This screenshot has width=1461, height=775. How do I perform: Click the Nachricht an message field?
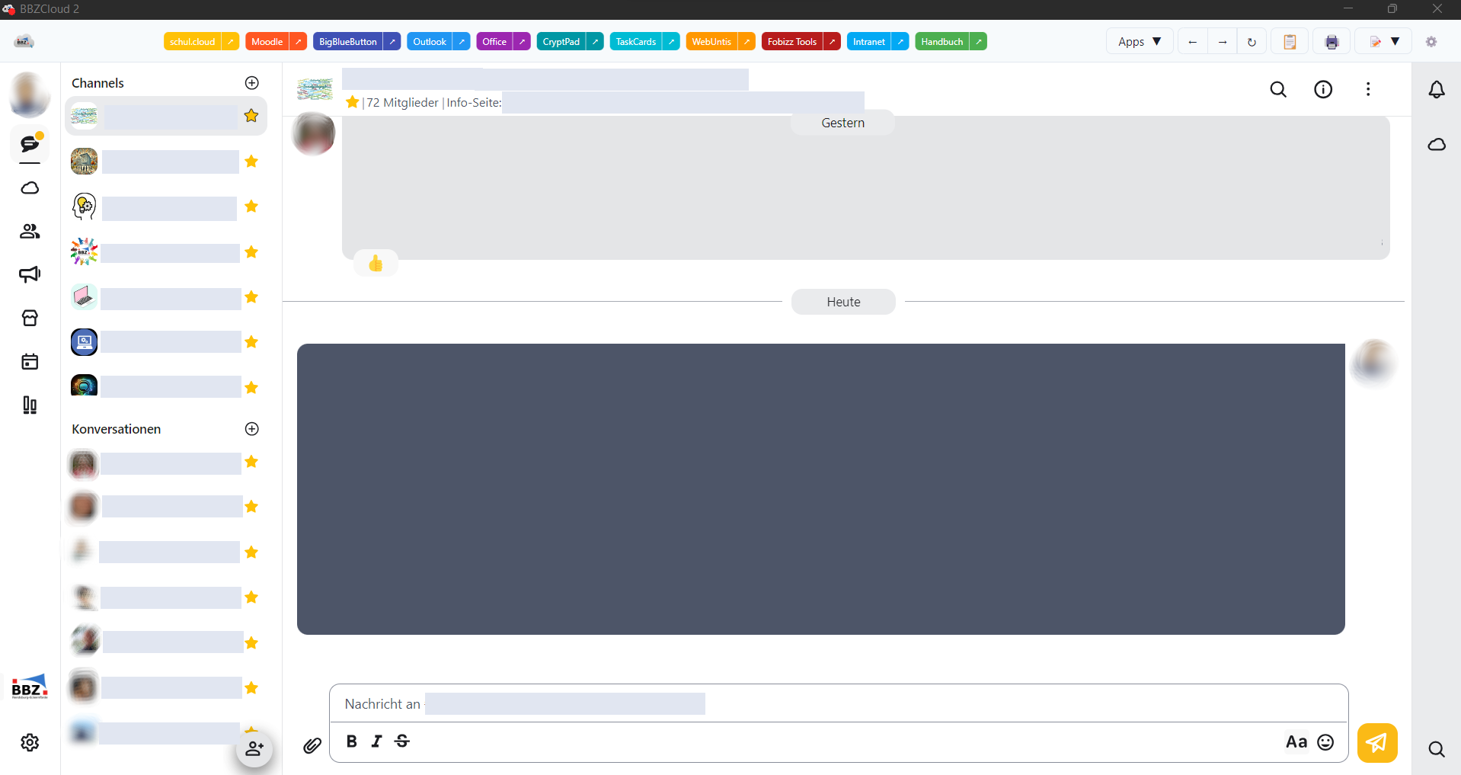(x=838, y=703)
